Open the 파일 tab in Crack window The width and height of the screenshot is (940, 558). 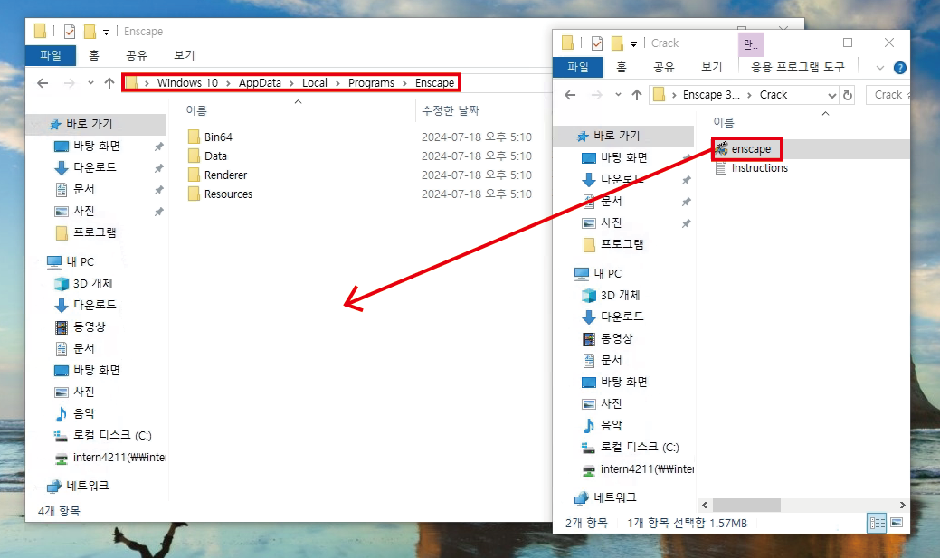tap(578, 67)
